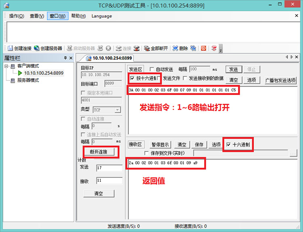The image size is (303, 232).
Task: Open the Language menu
Action: coord(102,16)
